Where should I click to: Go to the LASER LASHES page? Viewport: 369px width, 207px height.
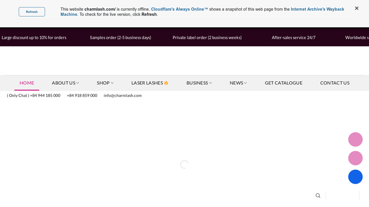(x=147, y=83)
